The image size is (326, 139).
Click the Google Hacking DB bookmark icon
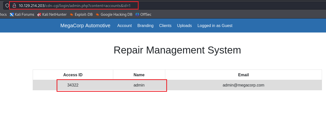click(x=98, y=14)
